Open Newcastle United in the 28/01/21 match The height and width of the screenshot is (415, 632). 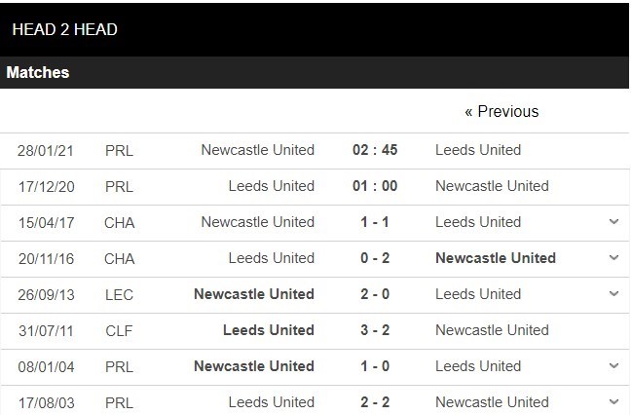coord(257,150)
